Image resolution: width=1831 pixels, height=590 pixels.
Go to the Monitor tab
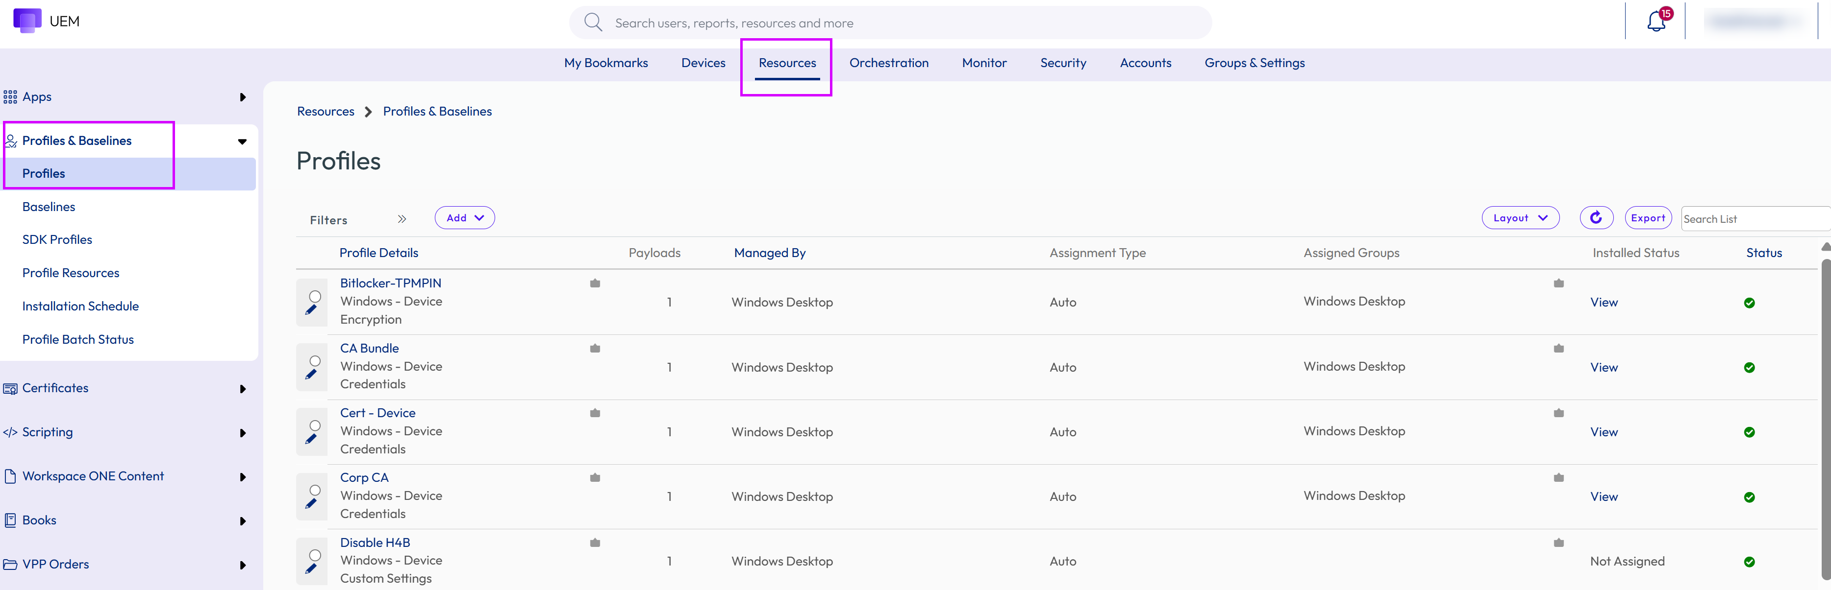984,63
